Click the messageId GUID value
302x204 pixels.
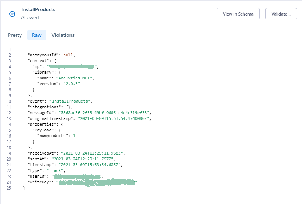pyautogui.click(x=104, y=113)
